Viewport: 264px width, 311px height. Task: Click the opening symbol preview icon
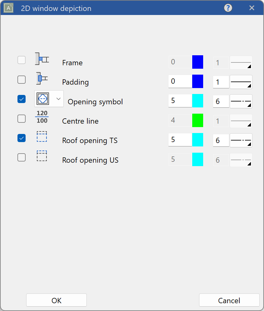coord(43,99)
